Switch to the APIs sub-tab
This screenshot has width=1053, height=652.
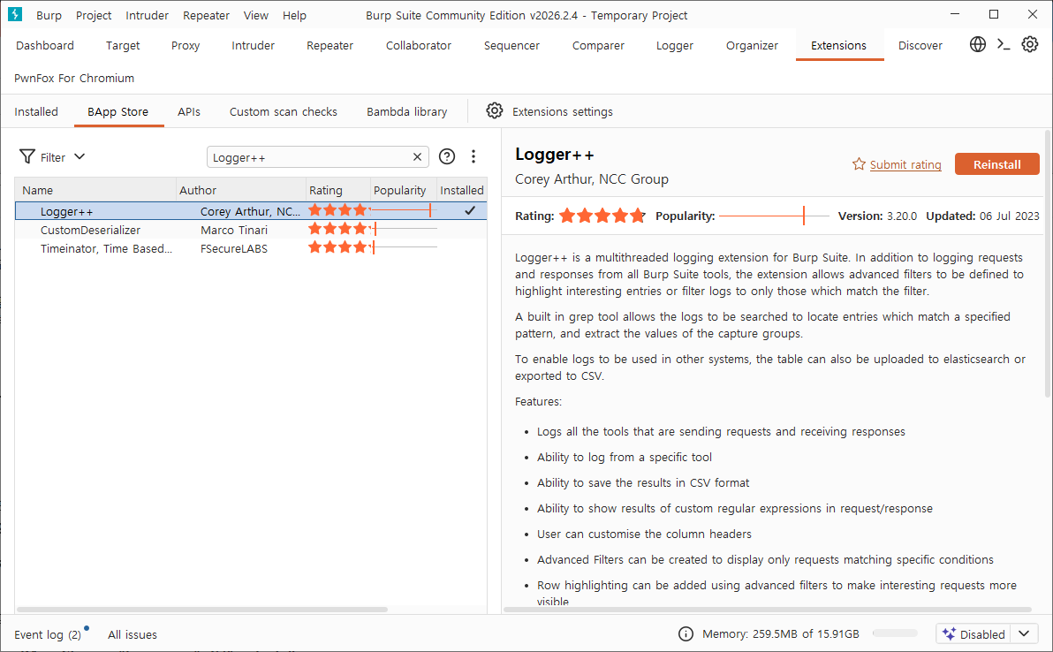189,111
